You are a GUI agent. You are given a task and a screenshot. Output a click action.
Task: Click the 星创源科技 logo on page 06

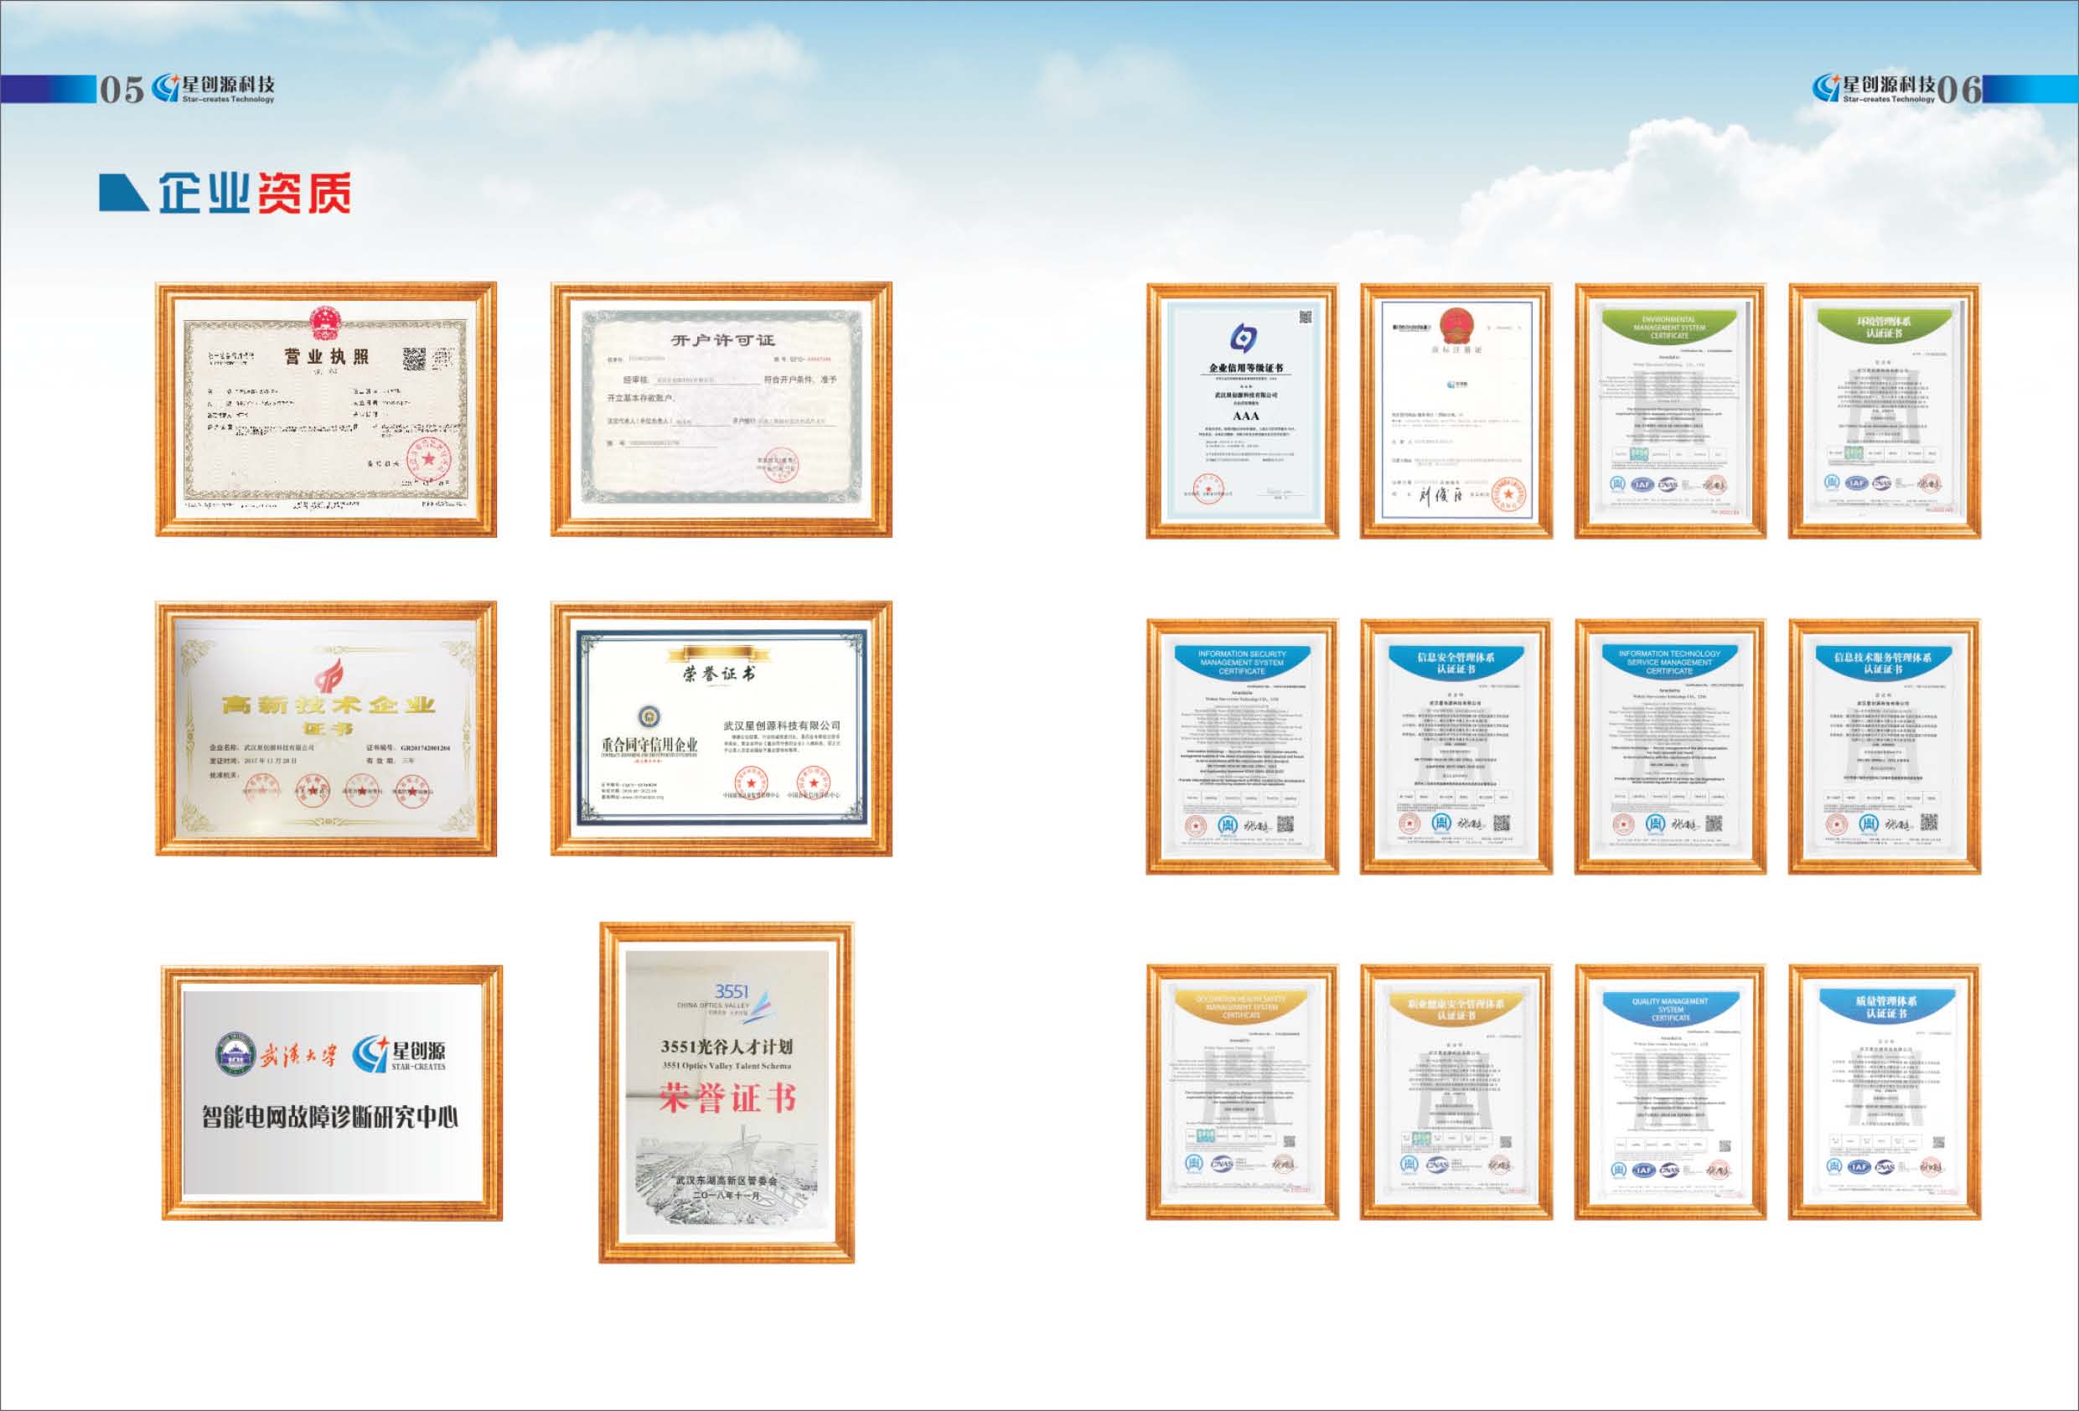point(1873,88)
